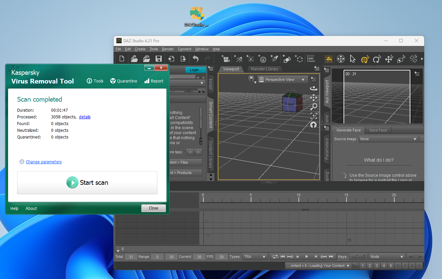Open the Loading Your Content lesson dropdown
This screenshot has height=279, width=442.
pos(318,266)
